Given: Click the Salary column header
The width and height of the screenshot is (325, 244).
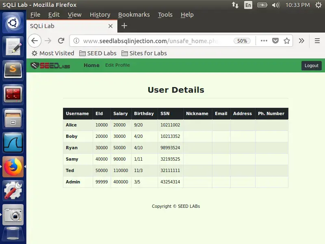Looking at the screenshot, I should click(120, 113).
